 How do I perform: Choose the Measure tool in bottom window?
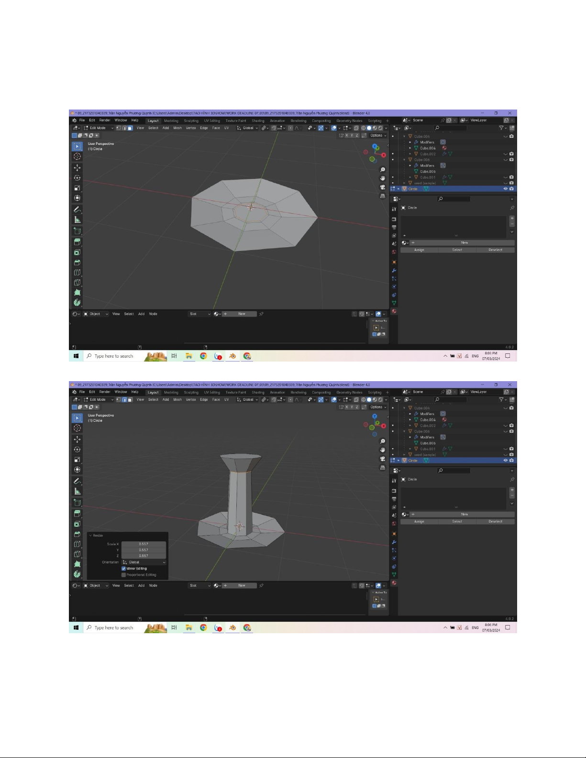[x=77, y=491]
